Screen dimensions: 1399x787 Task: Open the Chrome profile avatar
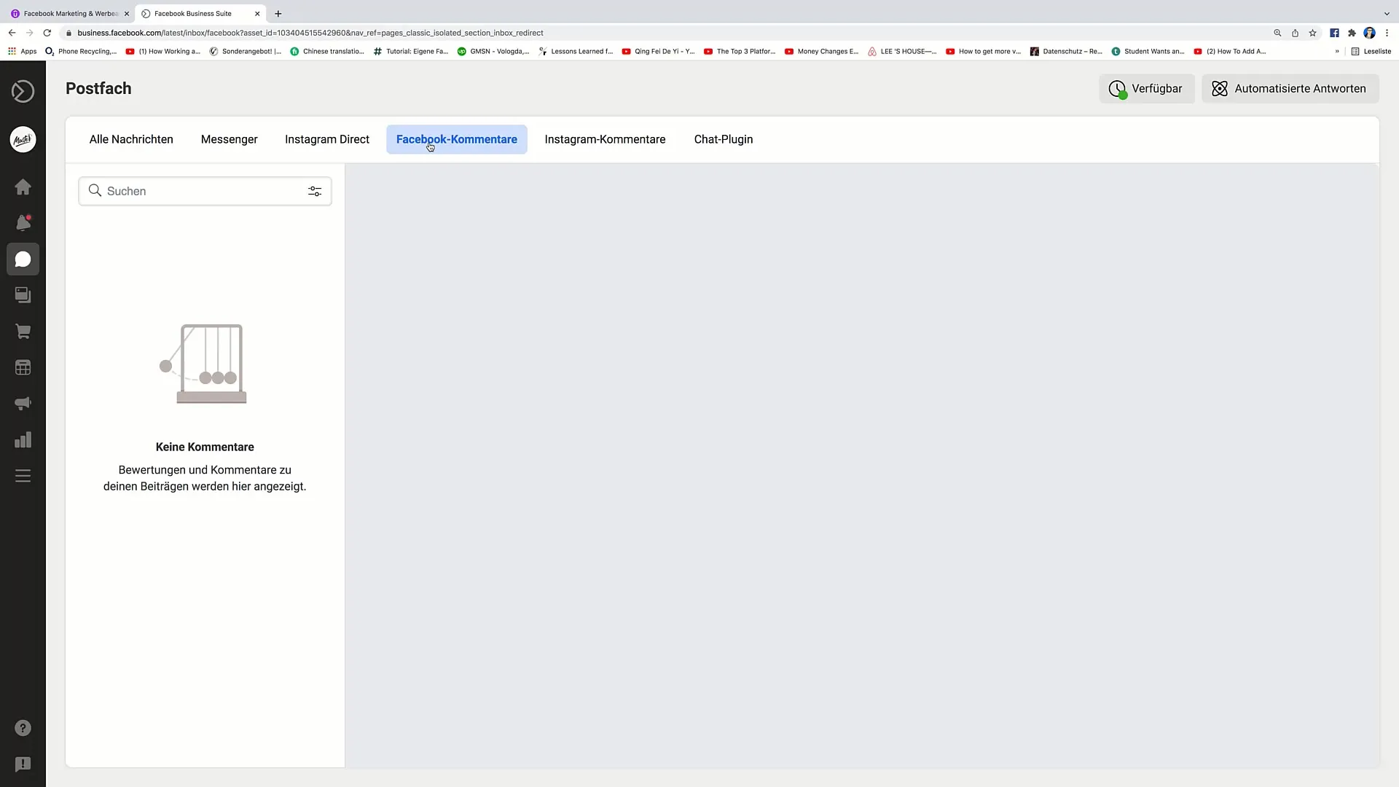coord(1369,33)
